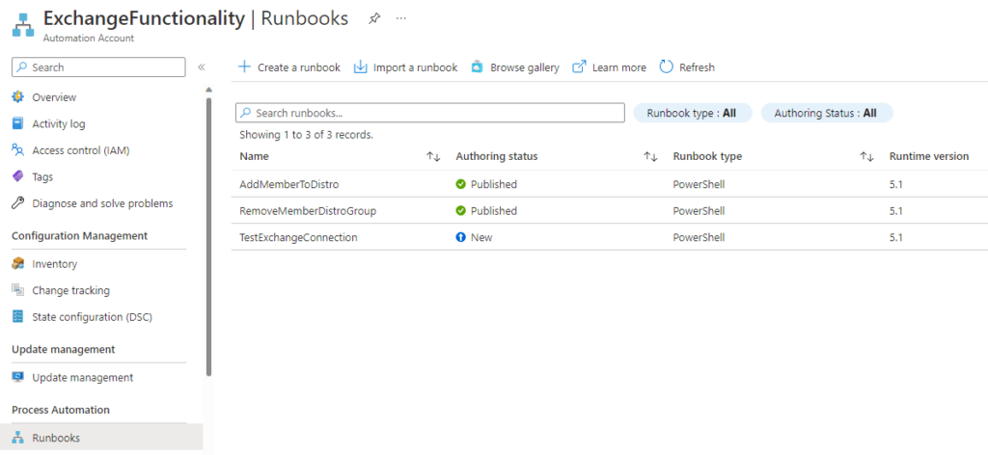The image size is (988, 455).
Task: Open Change tracking in the sidebar
Action: 70,290
